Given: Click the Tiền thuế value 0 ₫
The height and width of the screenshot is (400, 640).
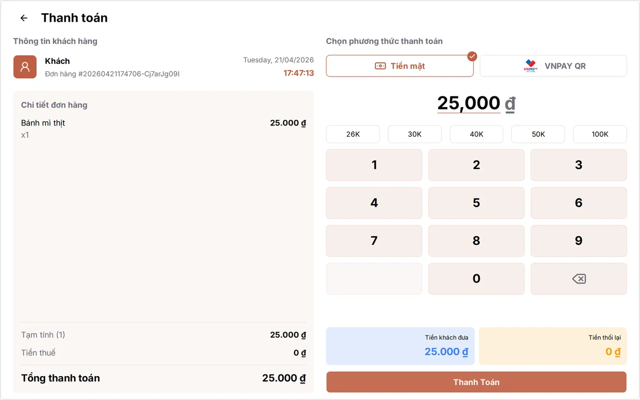Looking at the screenshot, I should (300, 353).
